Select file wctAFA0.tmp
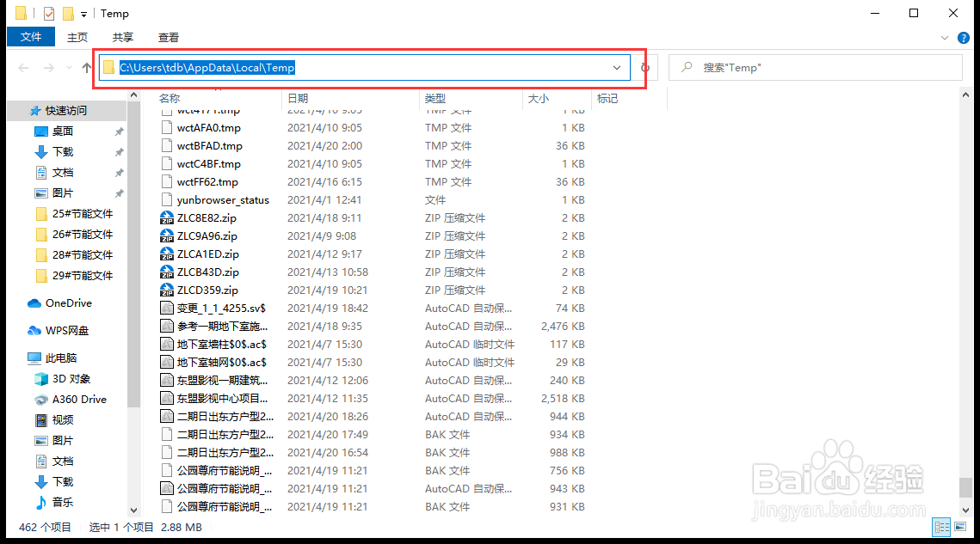The width and height of the screenshot is (980, 544). pyautogui.click(x=209, y=128)
